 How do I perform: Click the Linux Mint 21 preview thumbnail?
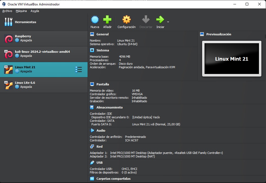pyautogui.click(x=231, y=59)
